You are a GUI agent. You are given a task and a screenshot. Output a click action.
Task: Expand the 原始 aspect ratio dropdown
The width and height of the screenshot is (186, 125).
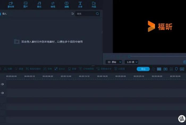click(x=114, y=62)
